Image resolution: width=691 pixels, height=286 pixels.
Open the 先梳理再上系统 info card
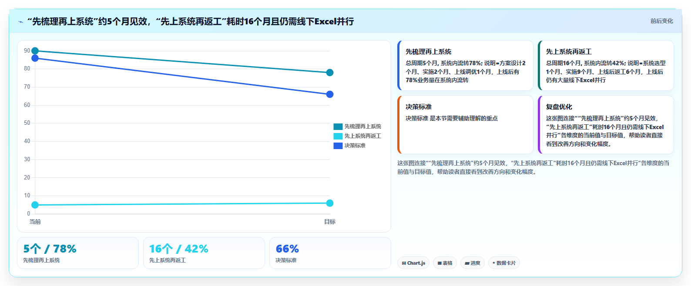point(465,66)
